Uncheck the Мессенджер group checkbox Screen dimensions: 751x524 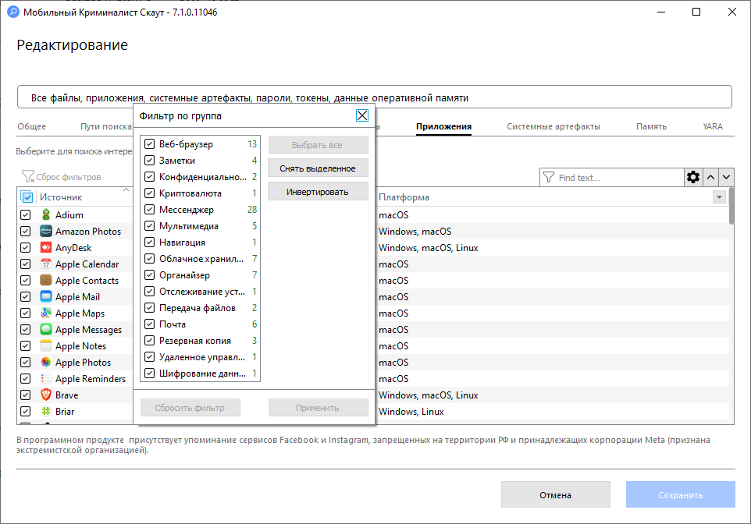point(150,210)
